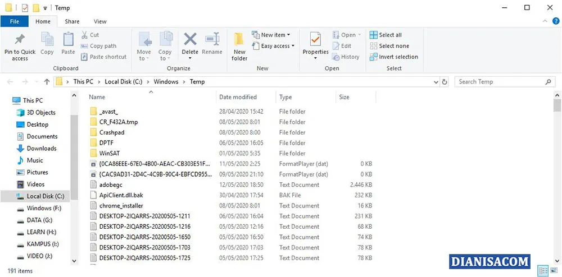Click the Rename ribbon icon
The image size is (562, 277).
tap(212, 39)
